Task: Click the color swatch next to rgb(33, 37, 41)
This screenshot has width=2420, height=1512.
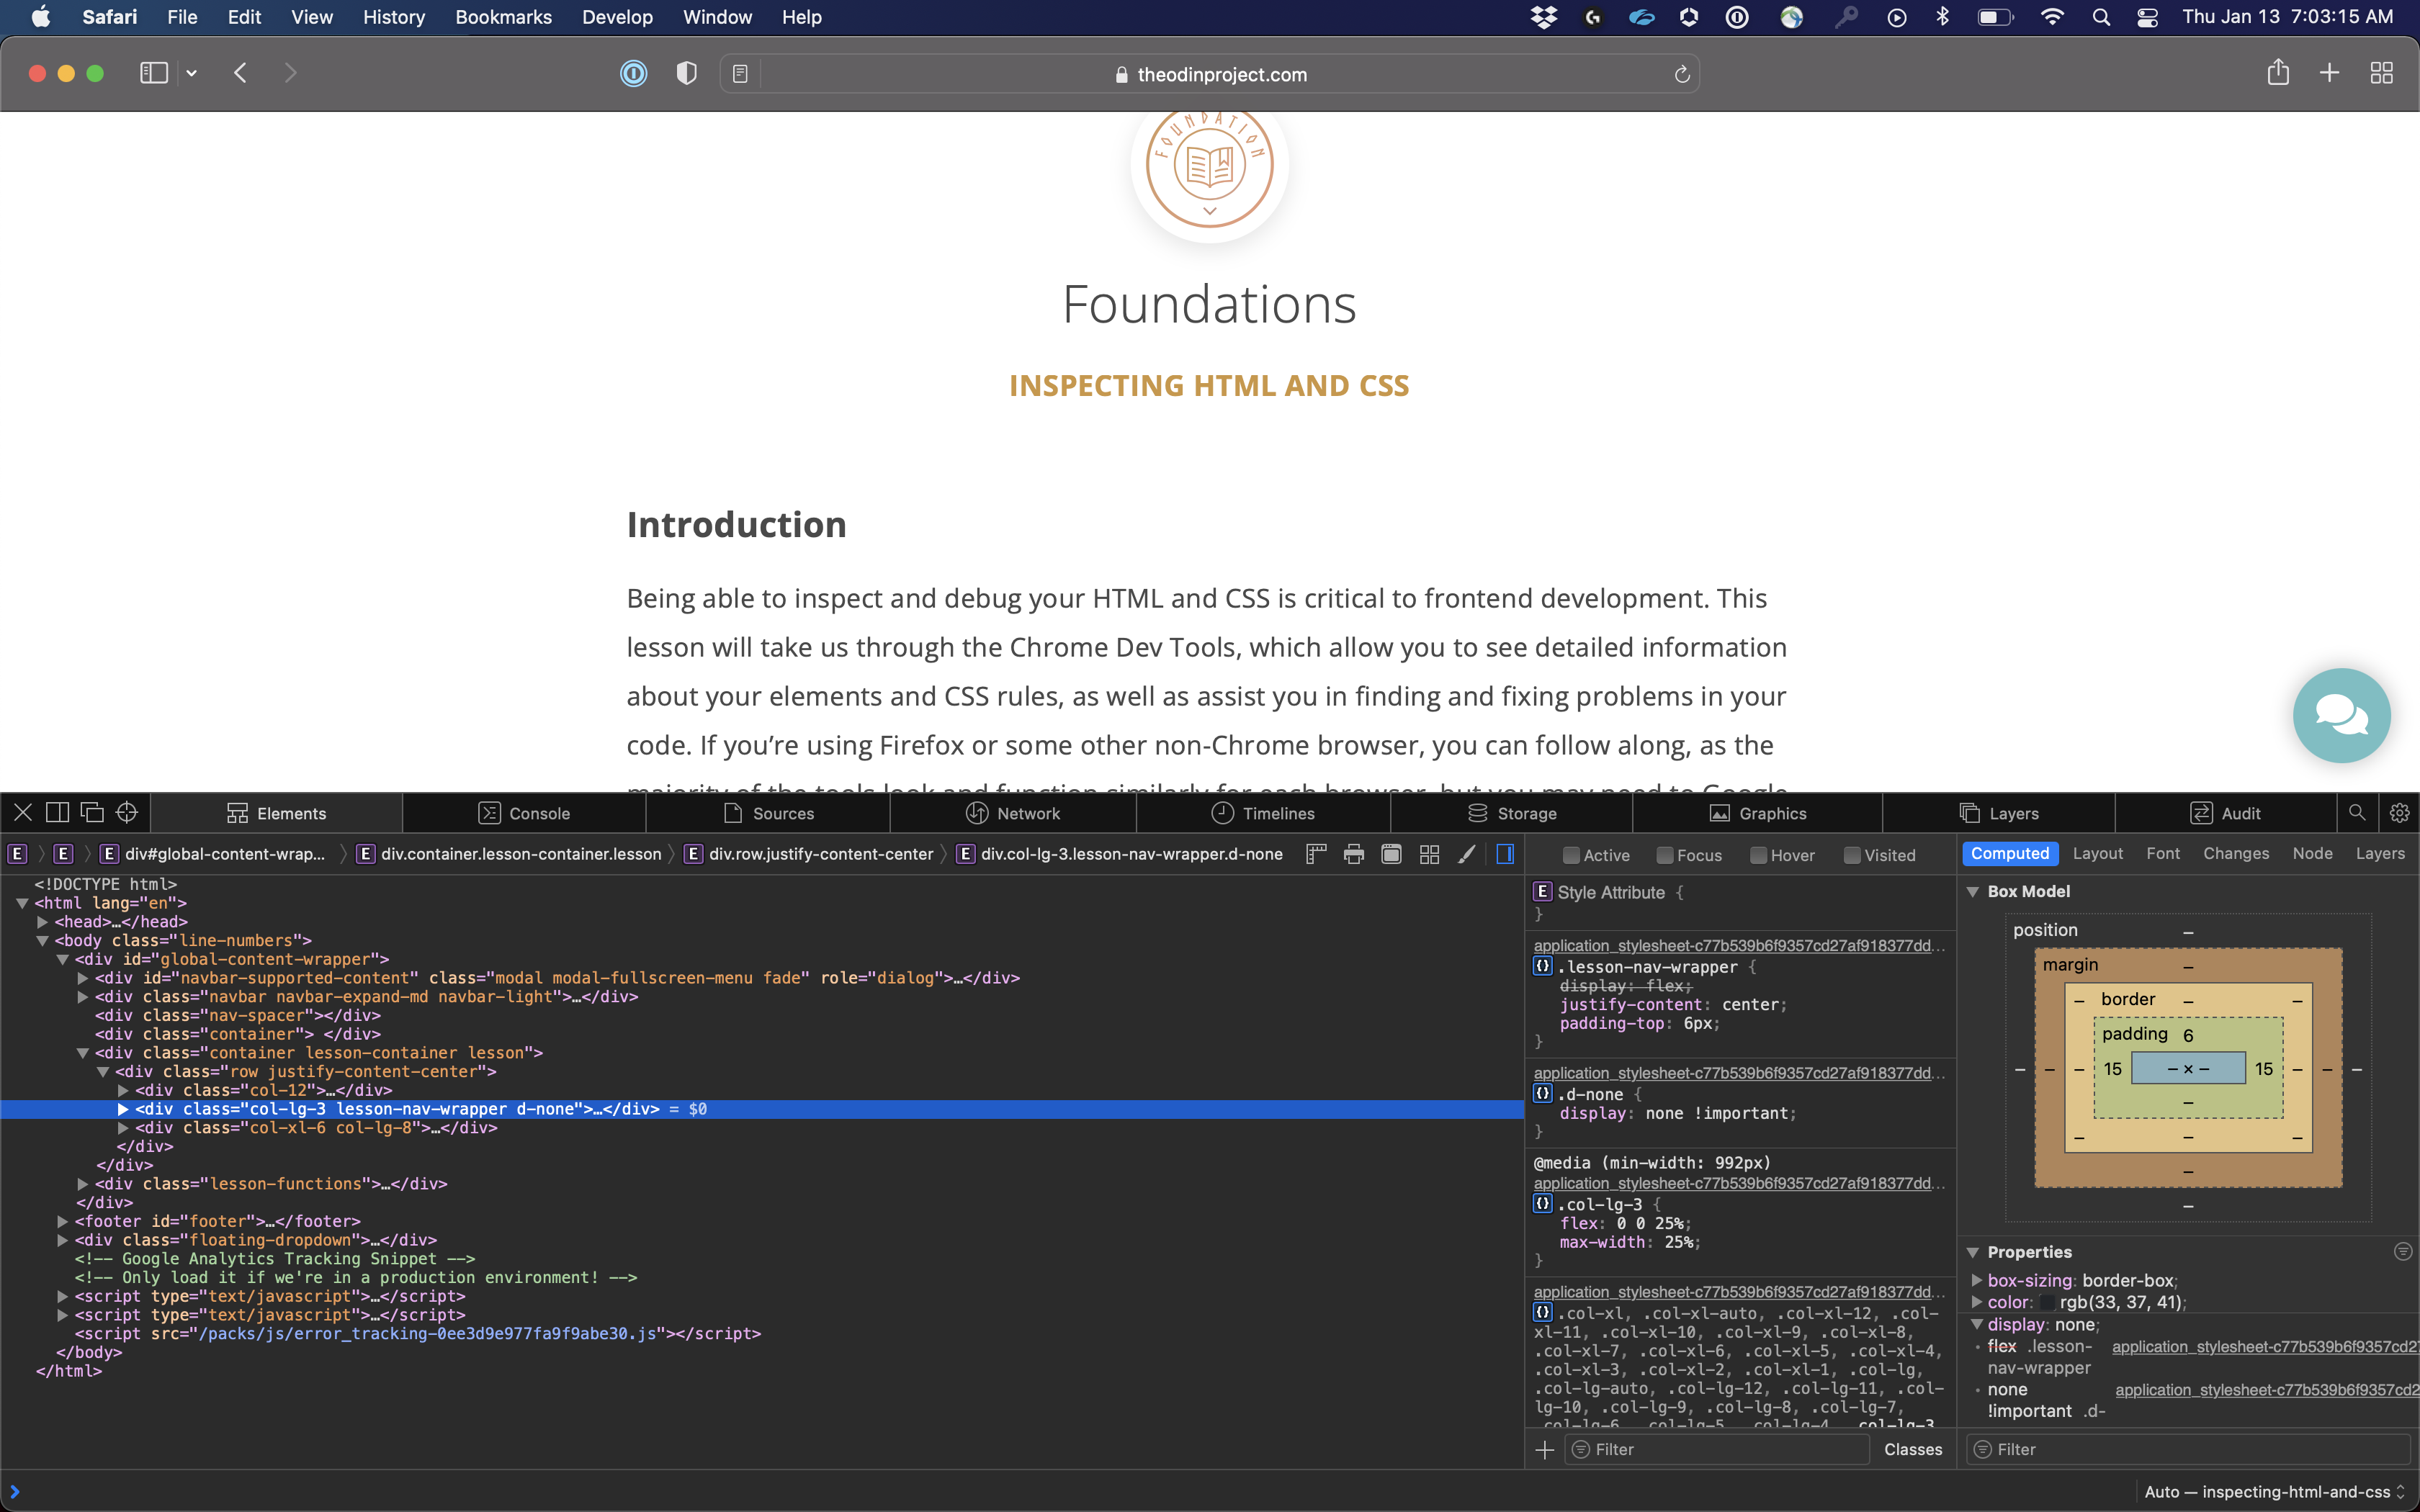Action: [x=2047, y=1302]
